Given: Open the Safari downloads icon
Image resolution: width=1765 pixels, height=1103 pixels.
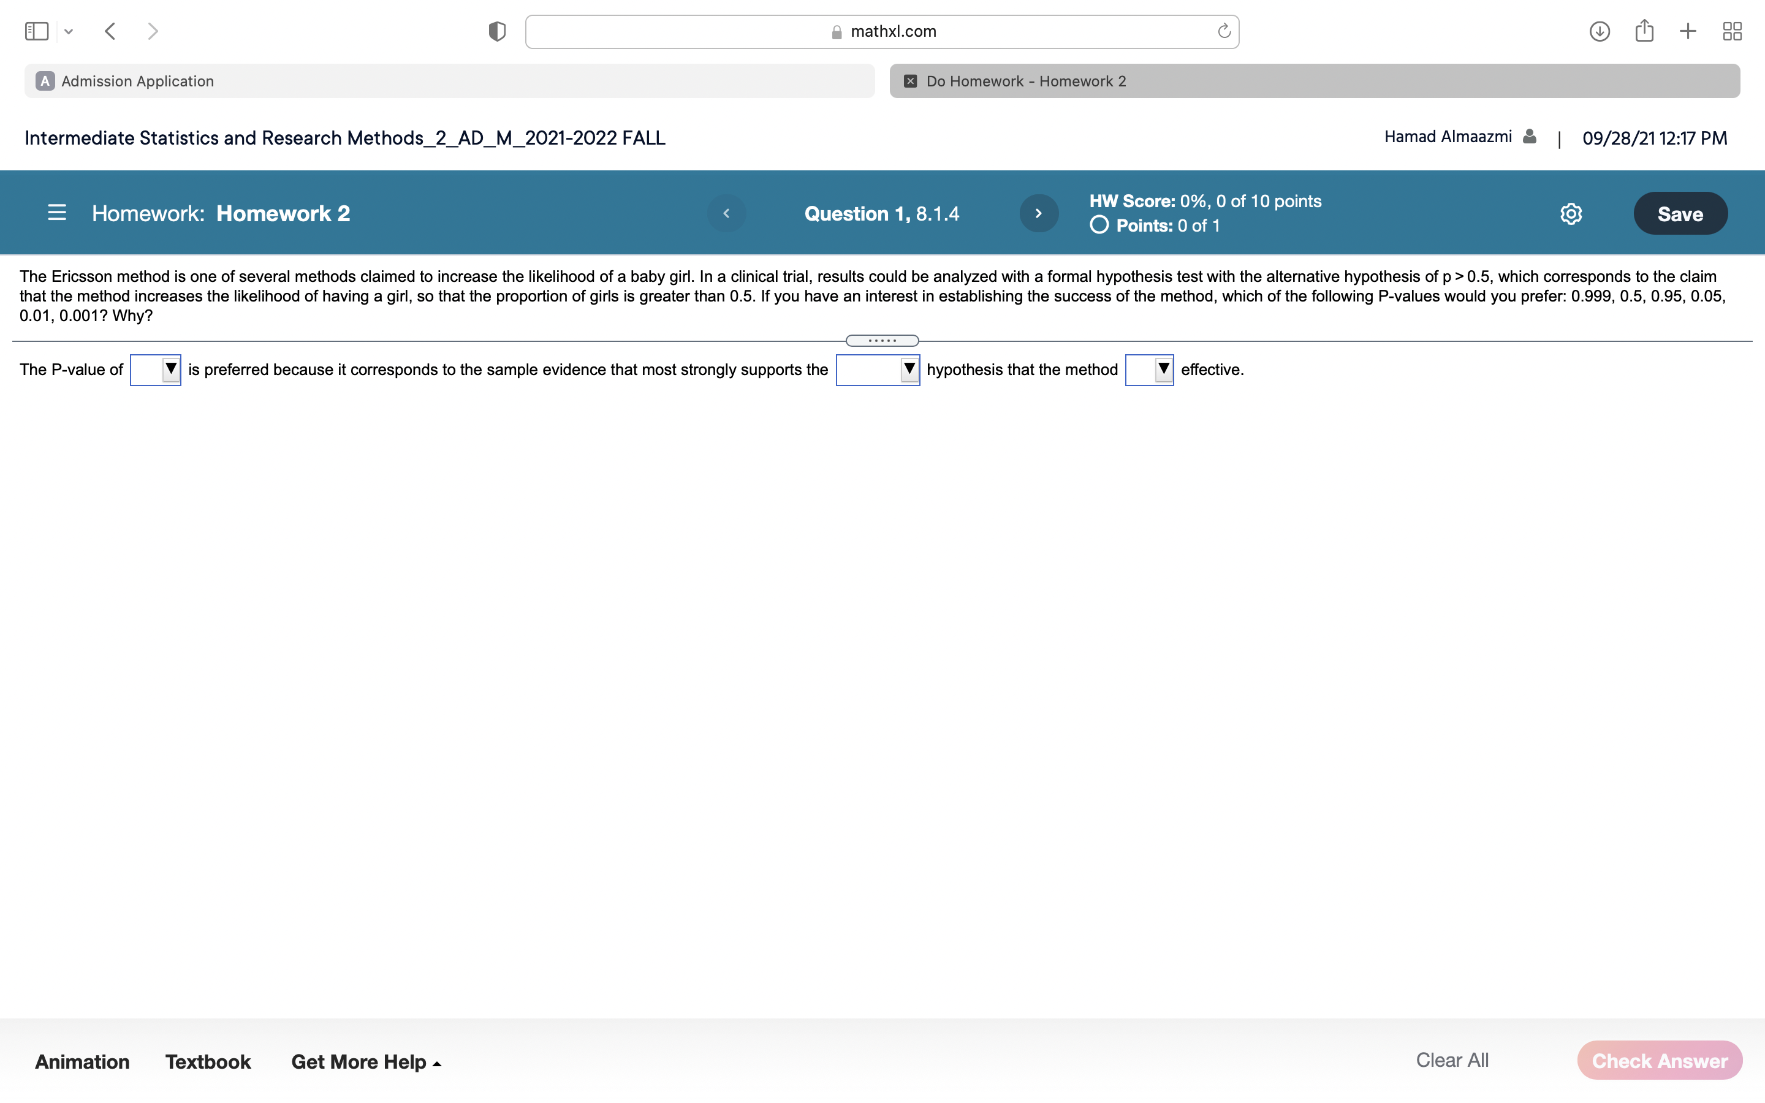Looking at the screenshot, I should coord(1600,31).
